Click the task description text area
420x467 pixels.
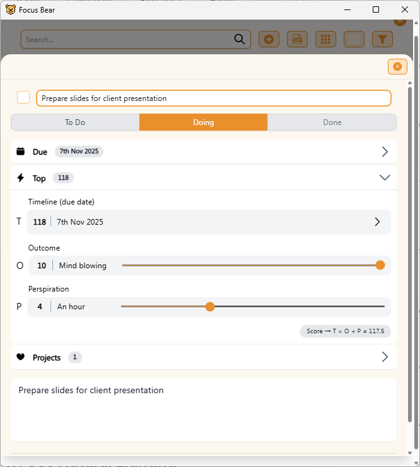[204, 410]
